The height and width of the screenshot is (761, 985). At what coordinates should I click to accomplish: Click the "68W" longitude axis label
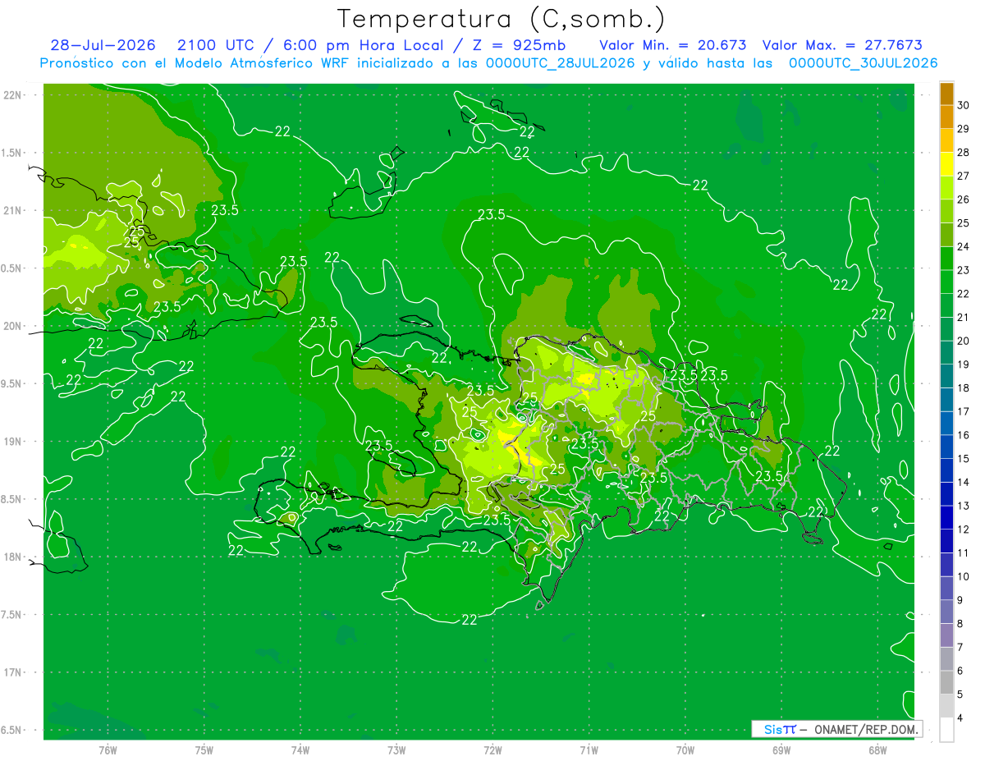877,750
